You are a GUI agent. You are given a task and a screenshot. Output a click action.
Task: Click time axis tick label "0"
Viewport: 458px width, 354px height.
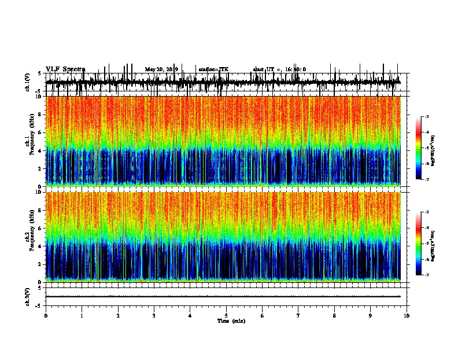46,316
